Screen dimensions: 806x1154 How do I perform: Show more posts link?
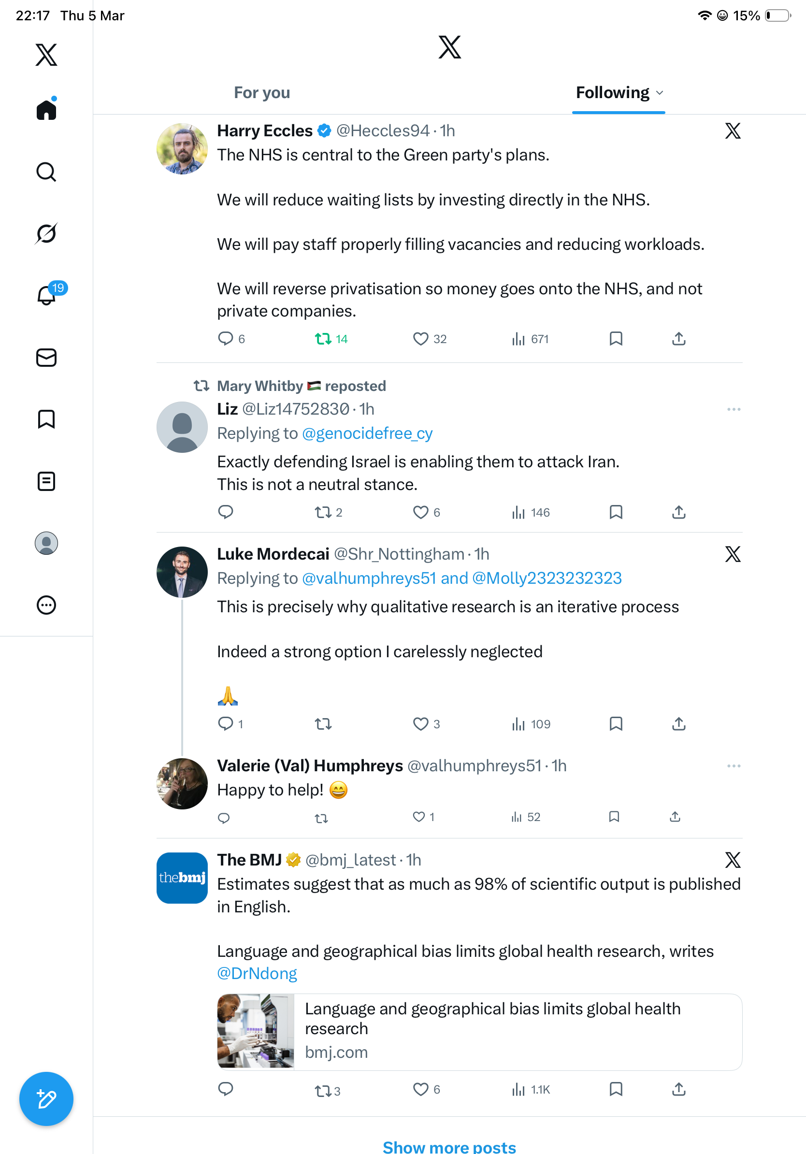coord(449,1146)
